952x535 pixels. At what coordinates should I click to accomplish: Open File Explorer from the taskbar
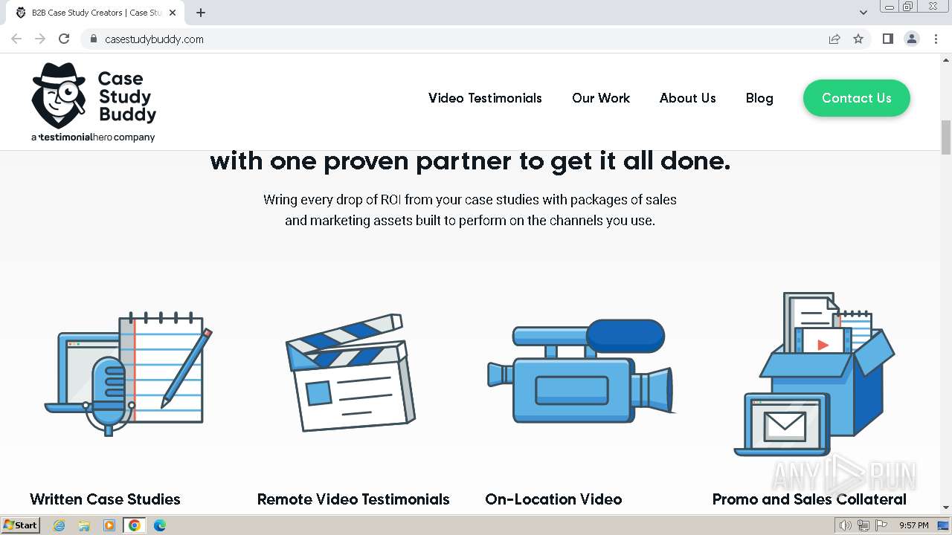coord(84,525)
